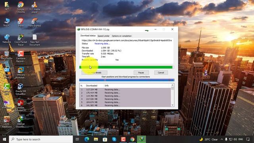The height and width of the screenshot is (143, 254).
Task: Open the Internet Download Manager desktop shortcut
Action: pos(21,122)
